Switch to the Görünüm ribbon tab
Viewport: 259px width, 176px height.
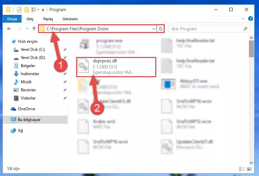click(70, 19)
